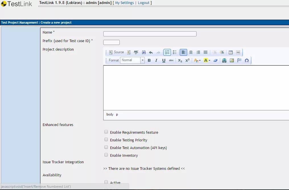
Task: Click the Redo arrow icon
Action: [158, 52]
